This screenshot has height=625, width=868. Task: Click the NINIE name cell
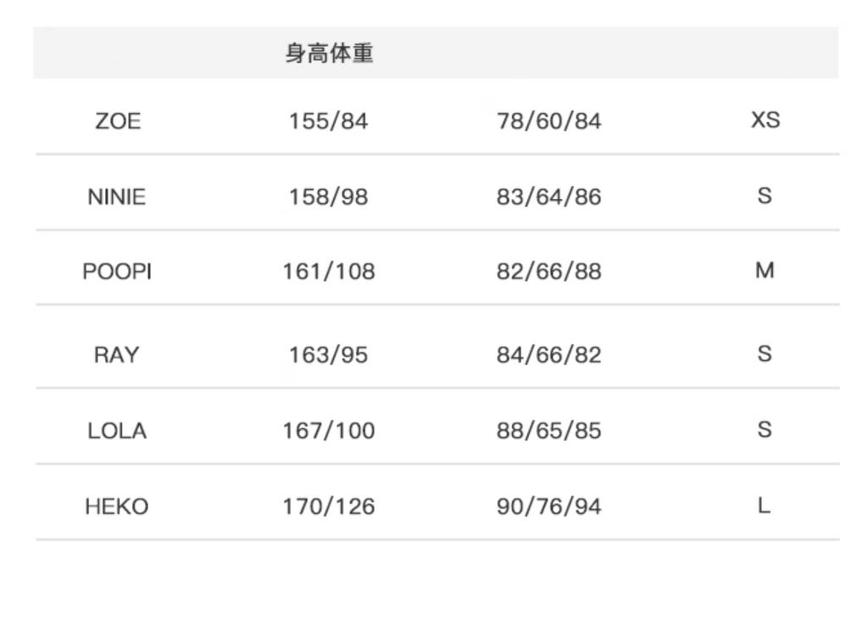pos(117,197)
